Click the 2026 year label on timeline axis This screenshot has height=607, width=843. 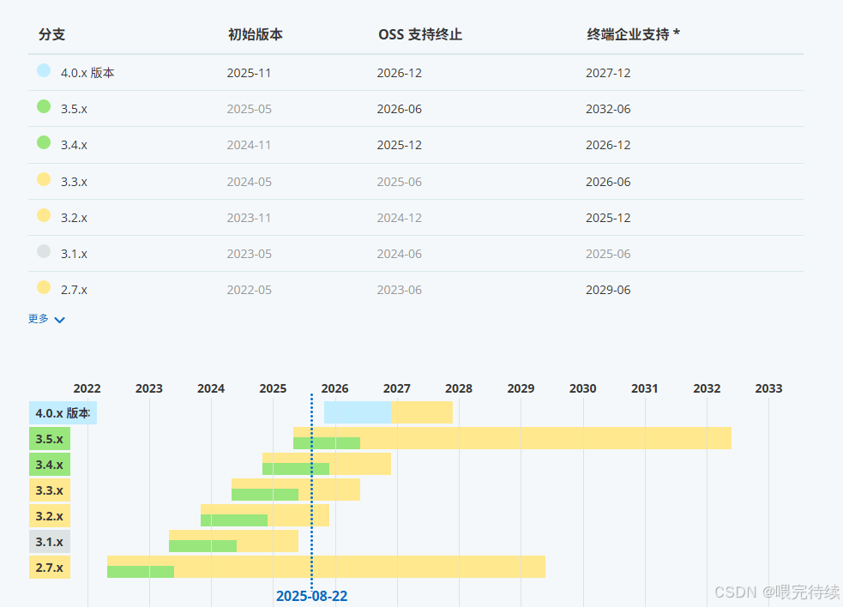click(x=335, y=388)
